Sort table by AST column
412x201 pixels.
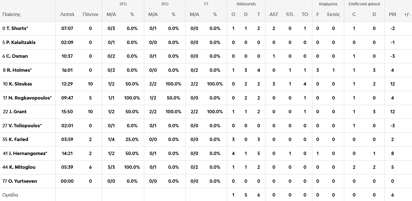point(274,15)
